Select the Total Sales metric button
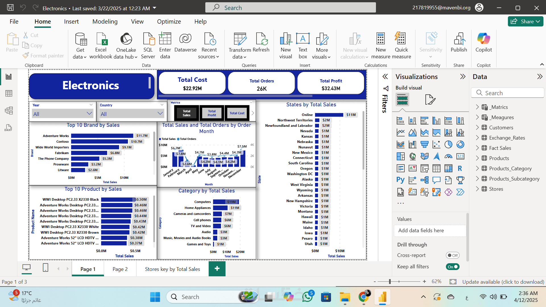This screenshot has height=307, width=546. [187, 113]
